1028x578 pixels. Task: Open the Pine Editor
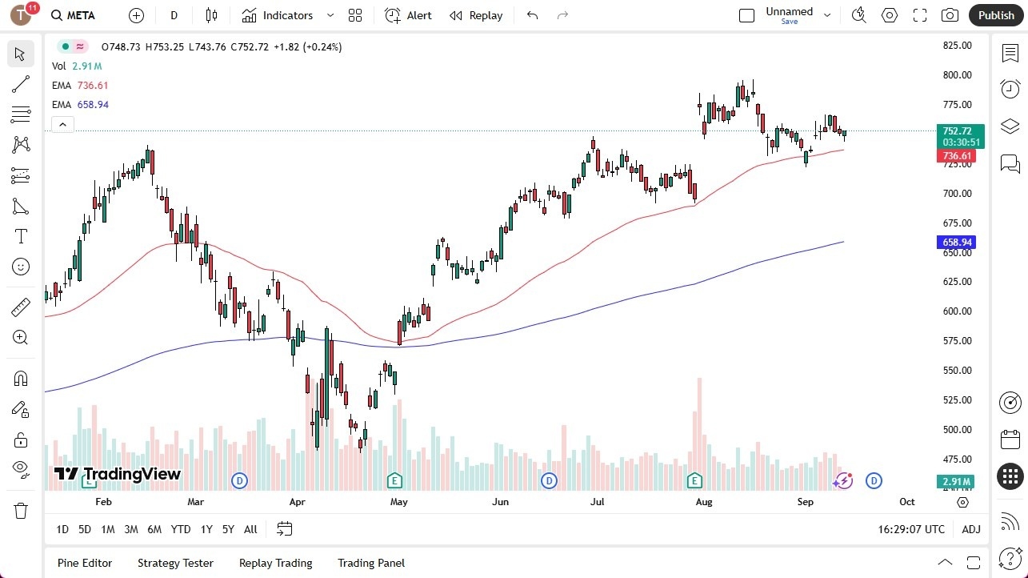84,563
